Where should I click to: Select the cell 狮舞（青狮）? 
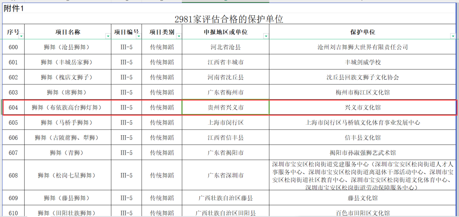point(68,153)
